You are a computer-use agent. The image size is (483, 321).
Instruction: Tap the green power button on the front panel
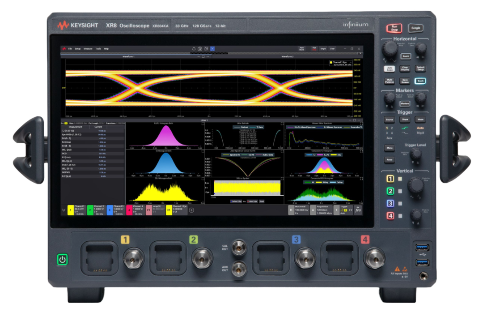[62, 259]
